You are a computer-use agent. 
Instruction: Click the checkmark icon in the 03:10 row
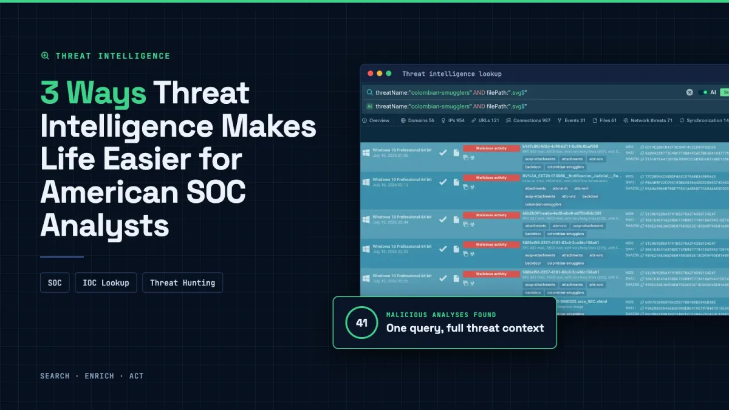(443, 182)
